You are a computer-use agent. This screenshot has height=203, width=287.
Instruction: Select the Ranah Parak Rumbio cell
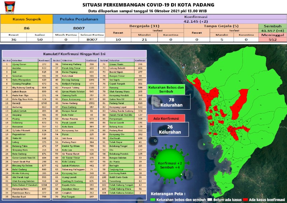coord(121,115)
